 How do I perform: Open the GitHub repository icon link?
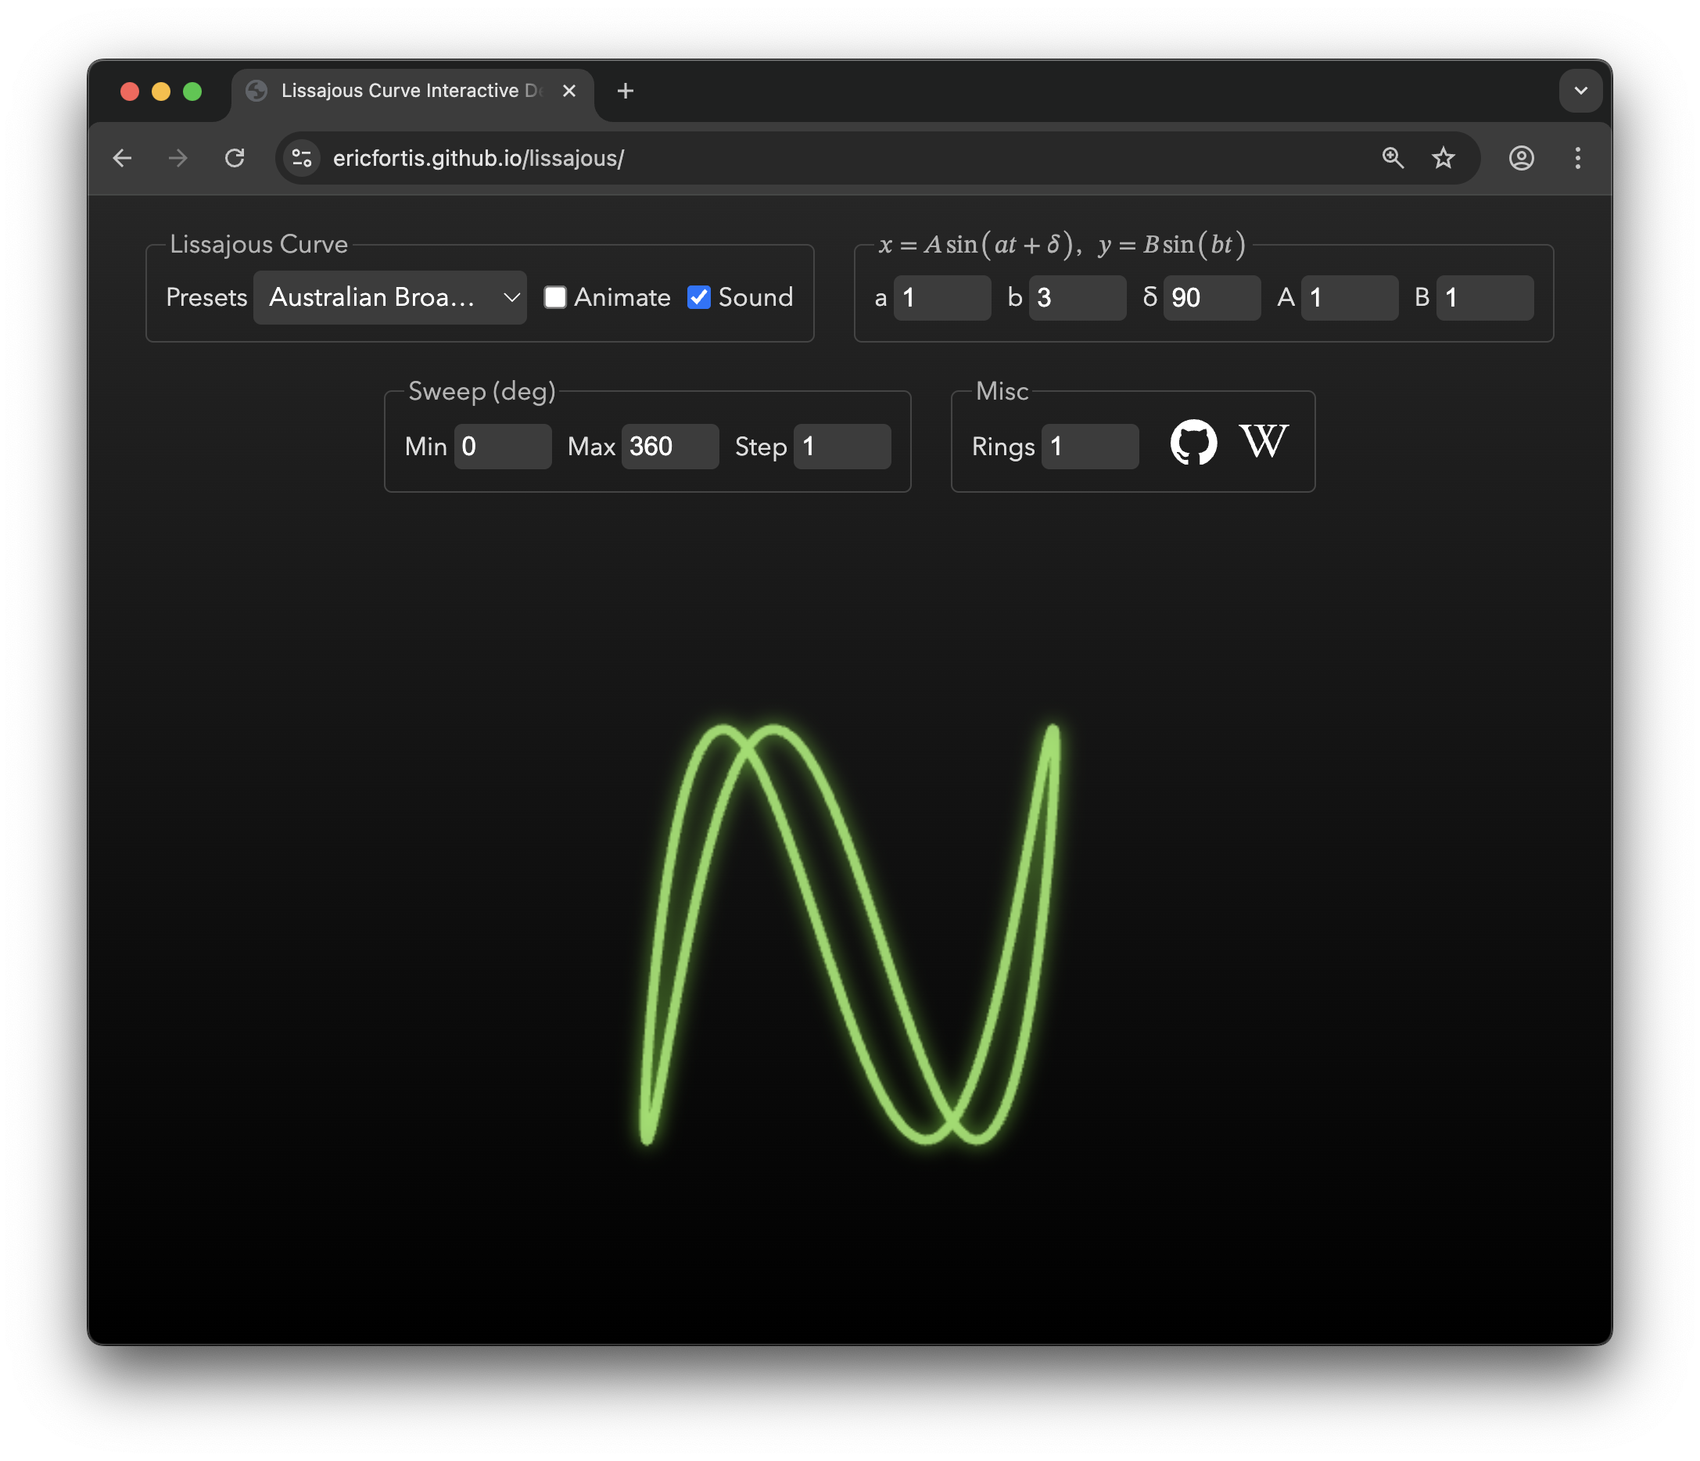pos(1193,443)
